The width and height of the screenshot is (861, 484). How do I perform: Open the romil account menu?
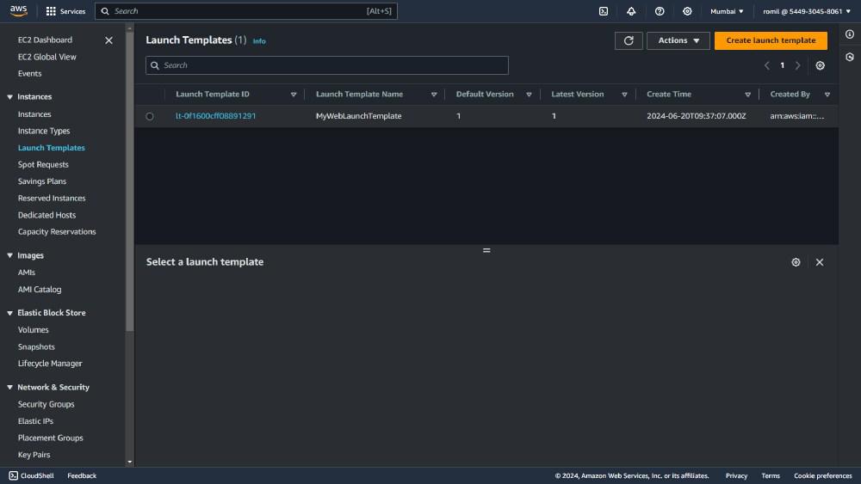tap(806, 11)
